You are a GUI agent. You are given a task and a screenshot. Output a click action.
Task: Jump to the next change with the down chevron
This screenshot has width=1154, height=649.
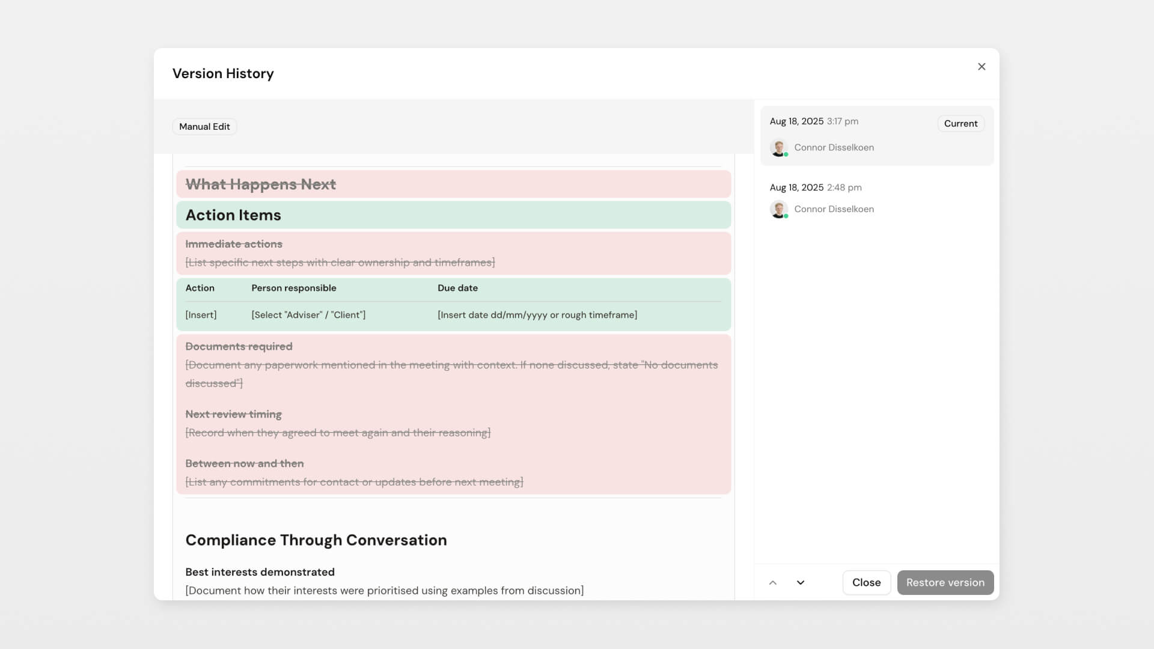800,582
